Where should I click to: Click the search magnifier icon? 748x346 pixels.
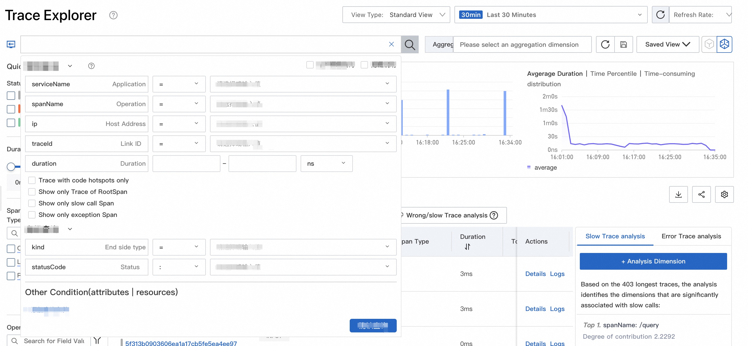tap(410, 44)
